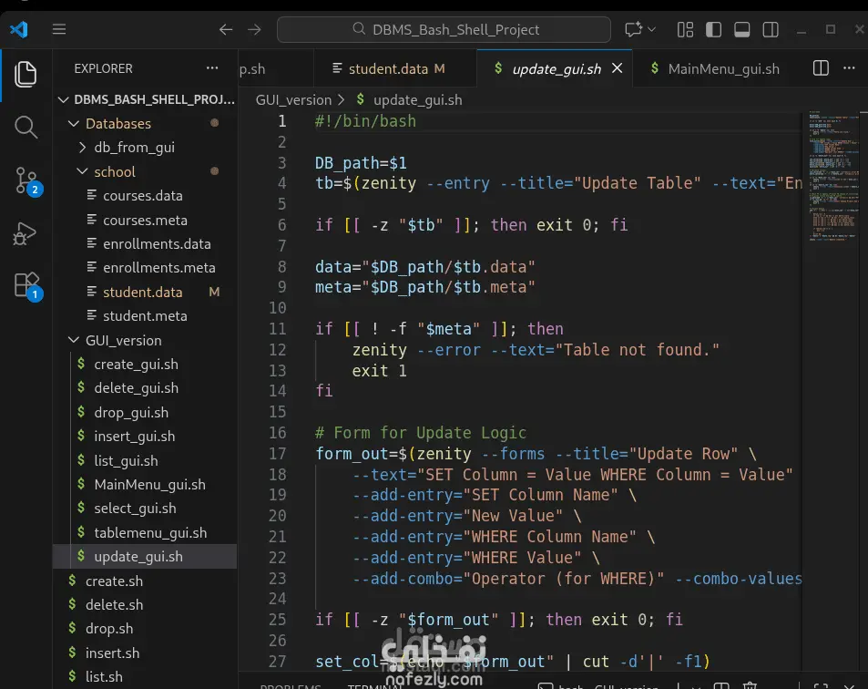Switch to the MainMenu_gui.sh tab
Image resolution: width=868 pixels, height=689 pixels.
(723, 68)
